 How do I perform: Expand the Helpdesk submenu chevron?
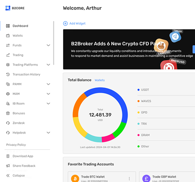pyautogui.click(x=49, y=133)
